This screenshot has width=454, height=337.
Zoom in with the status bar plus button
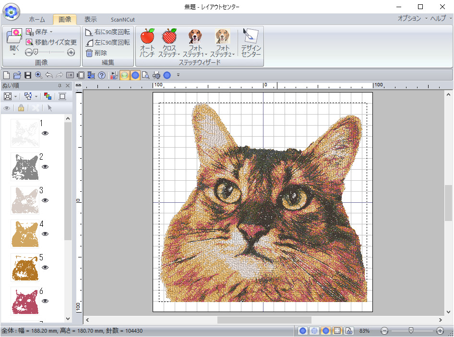click(440, 331)
